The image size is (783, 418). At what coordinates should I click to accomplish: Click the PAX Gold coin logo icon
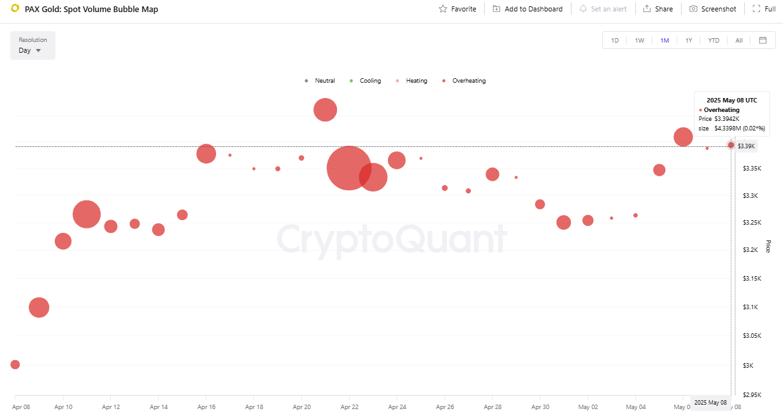pyautogui.click(x=15, y=9)
